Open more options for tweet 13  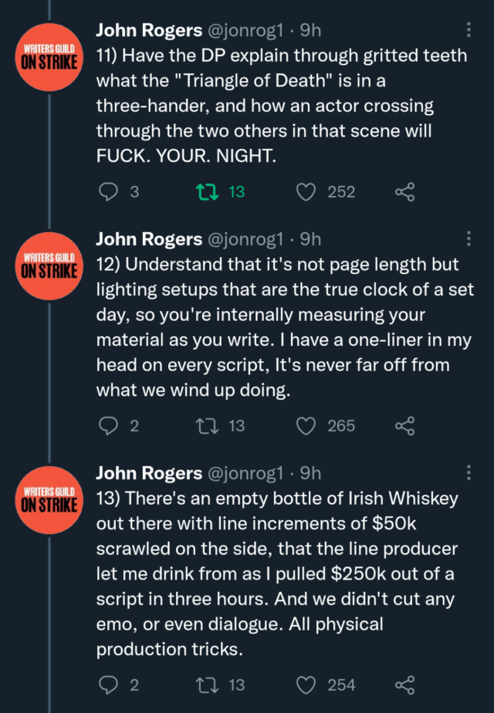coord(470,472)
